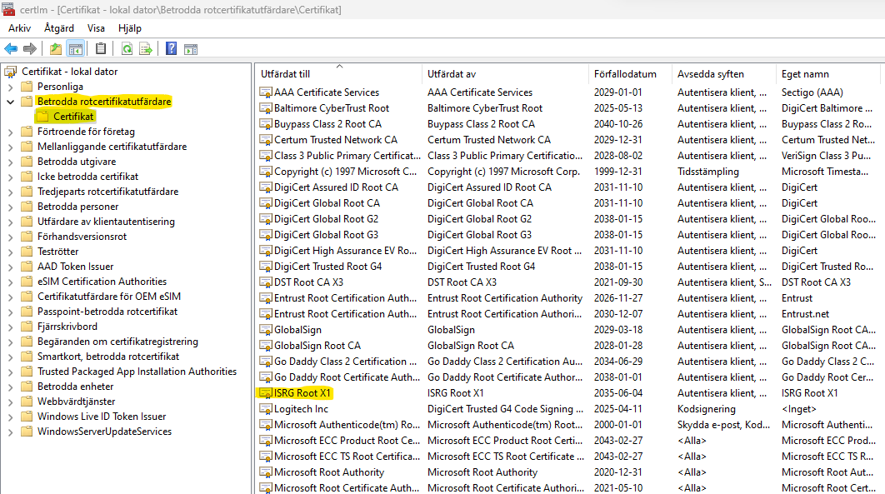Expand the Mellanliggande certifikatutfärdare node

[10, 147]
